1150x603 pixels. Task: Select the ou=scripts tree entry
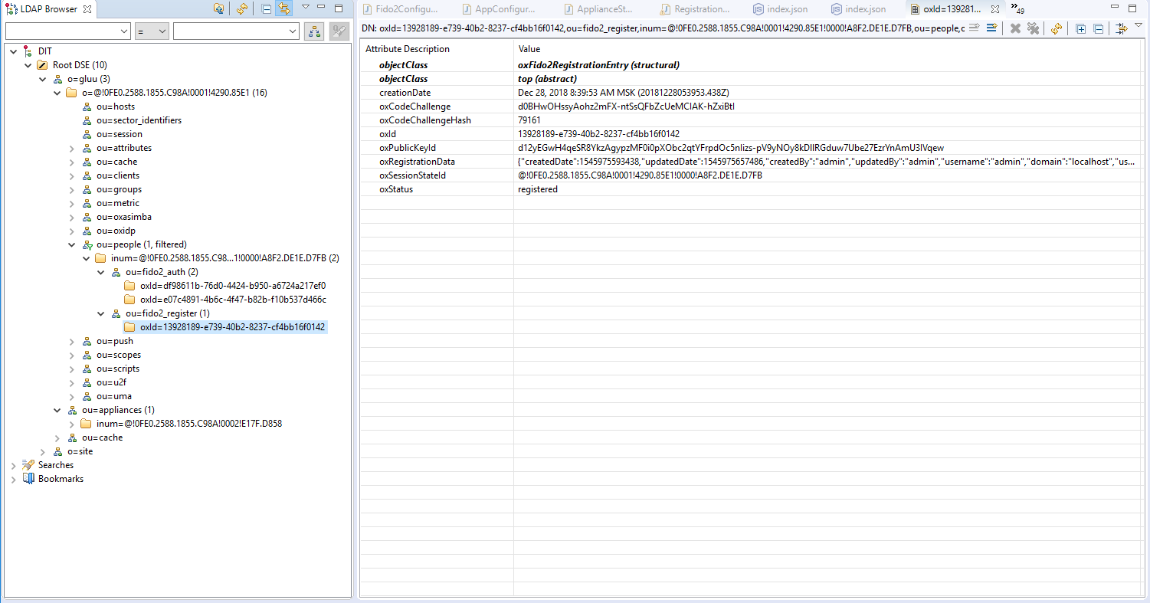pyautogui.click(x=118, y=369)
